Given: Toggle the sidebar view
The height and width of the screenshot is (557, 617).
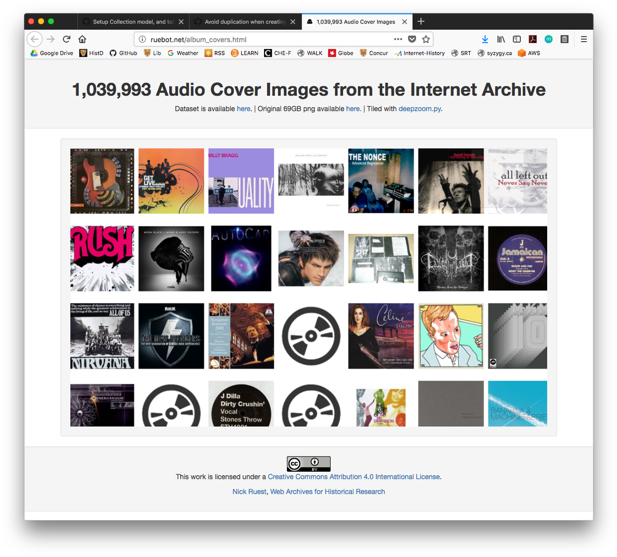Looking at the screenshot, I should [517, 39].
